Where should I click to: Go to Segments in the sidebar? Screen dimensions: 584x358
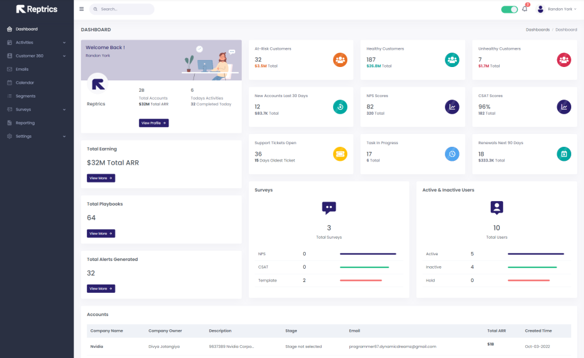click(26, 96)
